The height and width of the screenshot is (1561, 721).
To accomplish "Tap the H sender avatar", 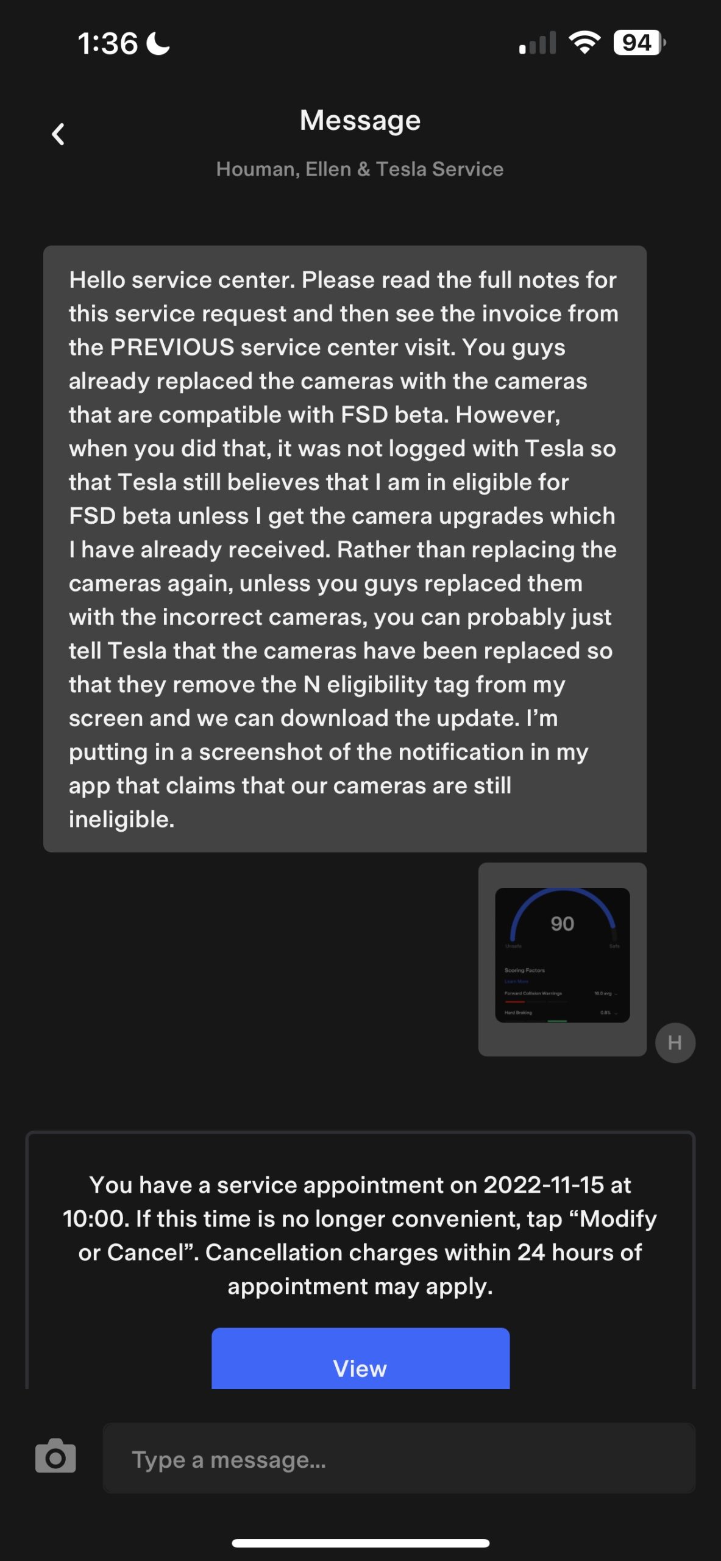I will 675,1043.
